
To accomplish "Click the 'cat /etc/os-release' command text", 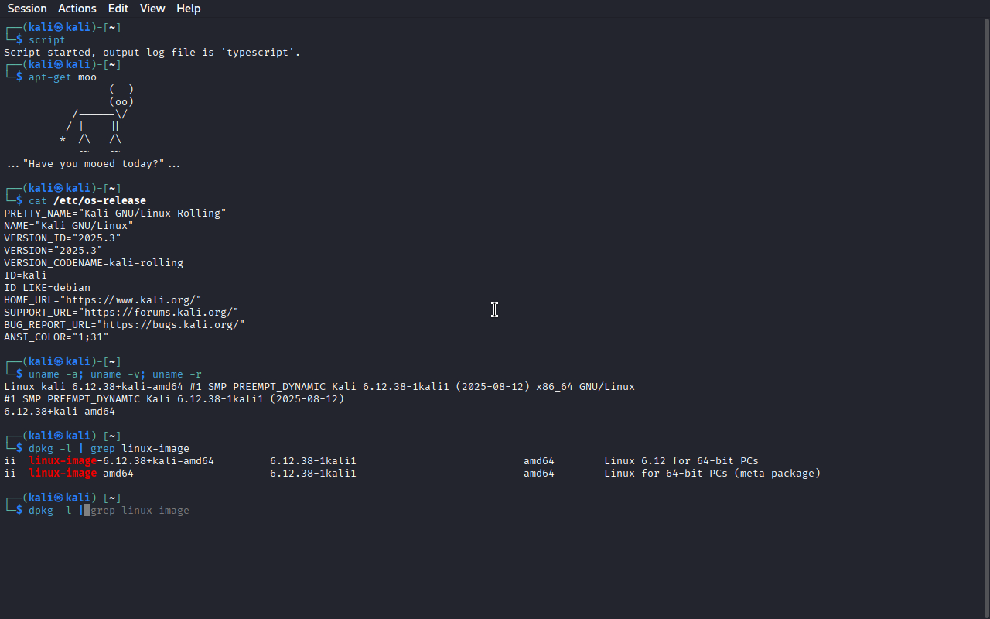I will coord(87,201).
